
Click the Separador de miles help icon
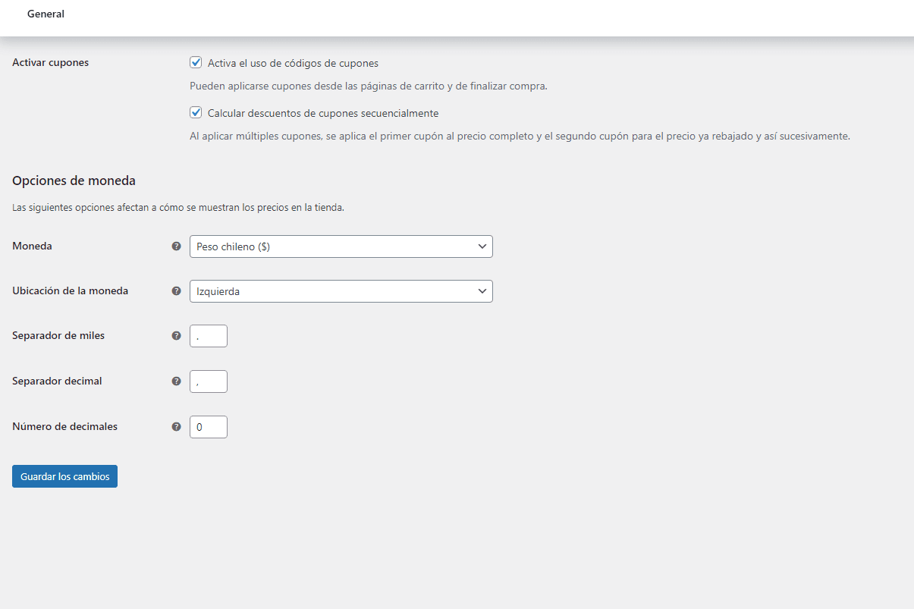[x=176, y=336]
